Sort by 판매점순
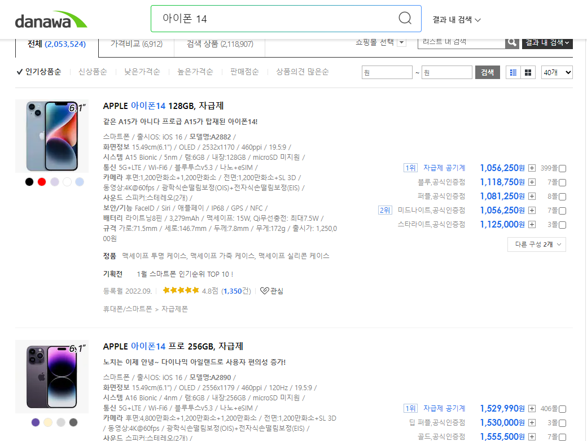The image size is (587, 441). [244, 72]
